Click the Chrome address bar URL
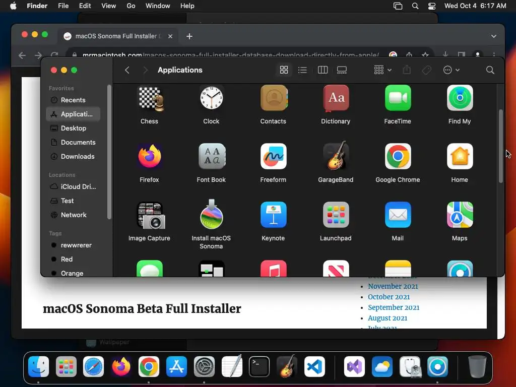 tap(230, 55)
